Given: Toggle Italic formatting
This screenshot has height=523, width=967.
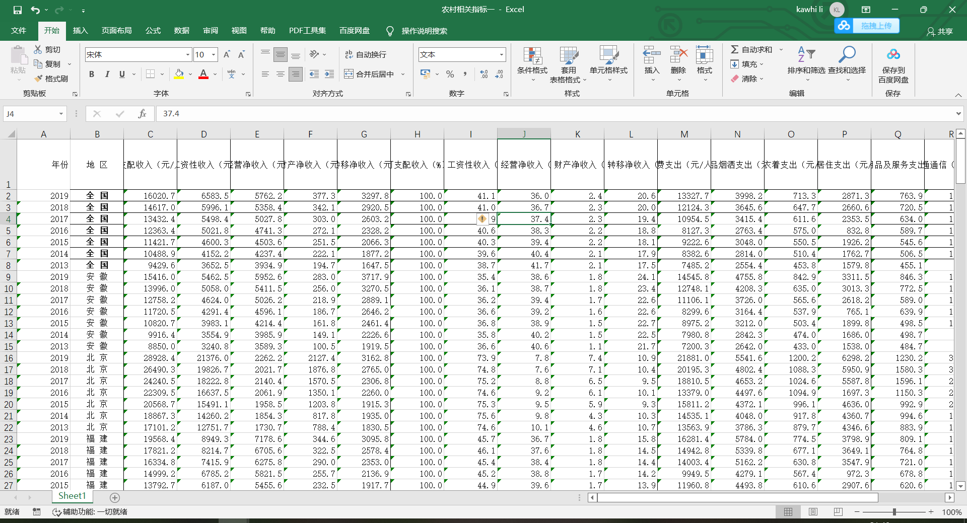Looking at the screenshot, I should (107, 74).
